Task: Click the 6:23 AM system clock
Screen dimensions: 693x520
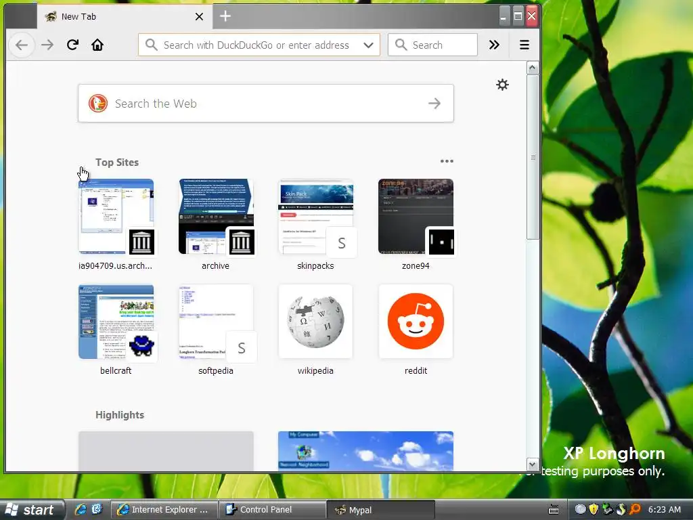Action: click(665, 509)
